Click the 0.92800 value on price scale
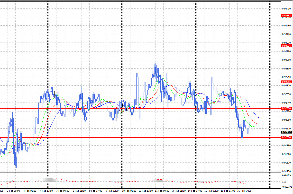 click(x=286, y=69)
